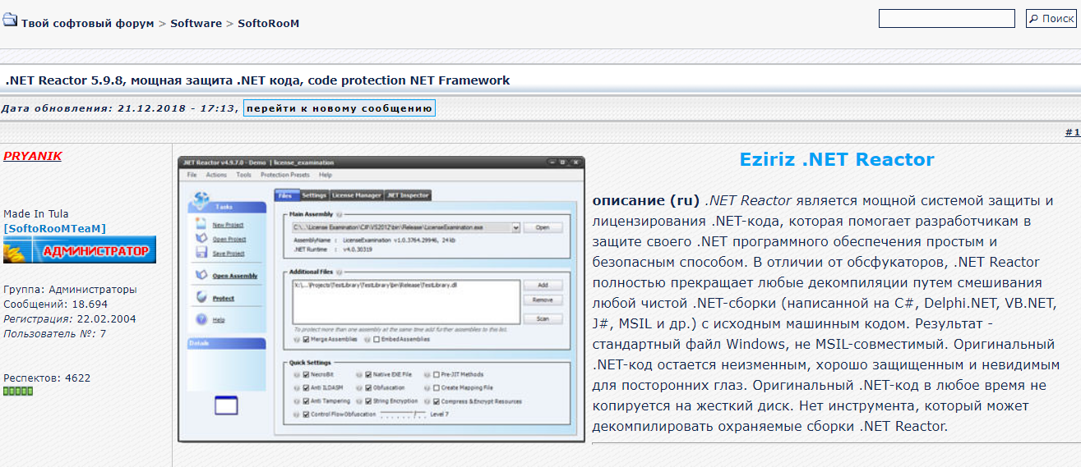Go to the Software breadcrumb link
Viewport: 1081px width, 467px height.
(x=196, y=23)
